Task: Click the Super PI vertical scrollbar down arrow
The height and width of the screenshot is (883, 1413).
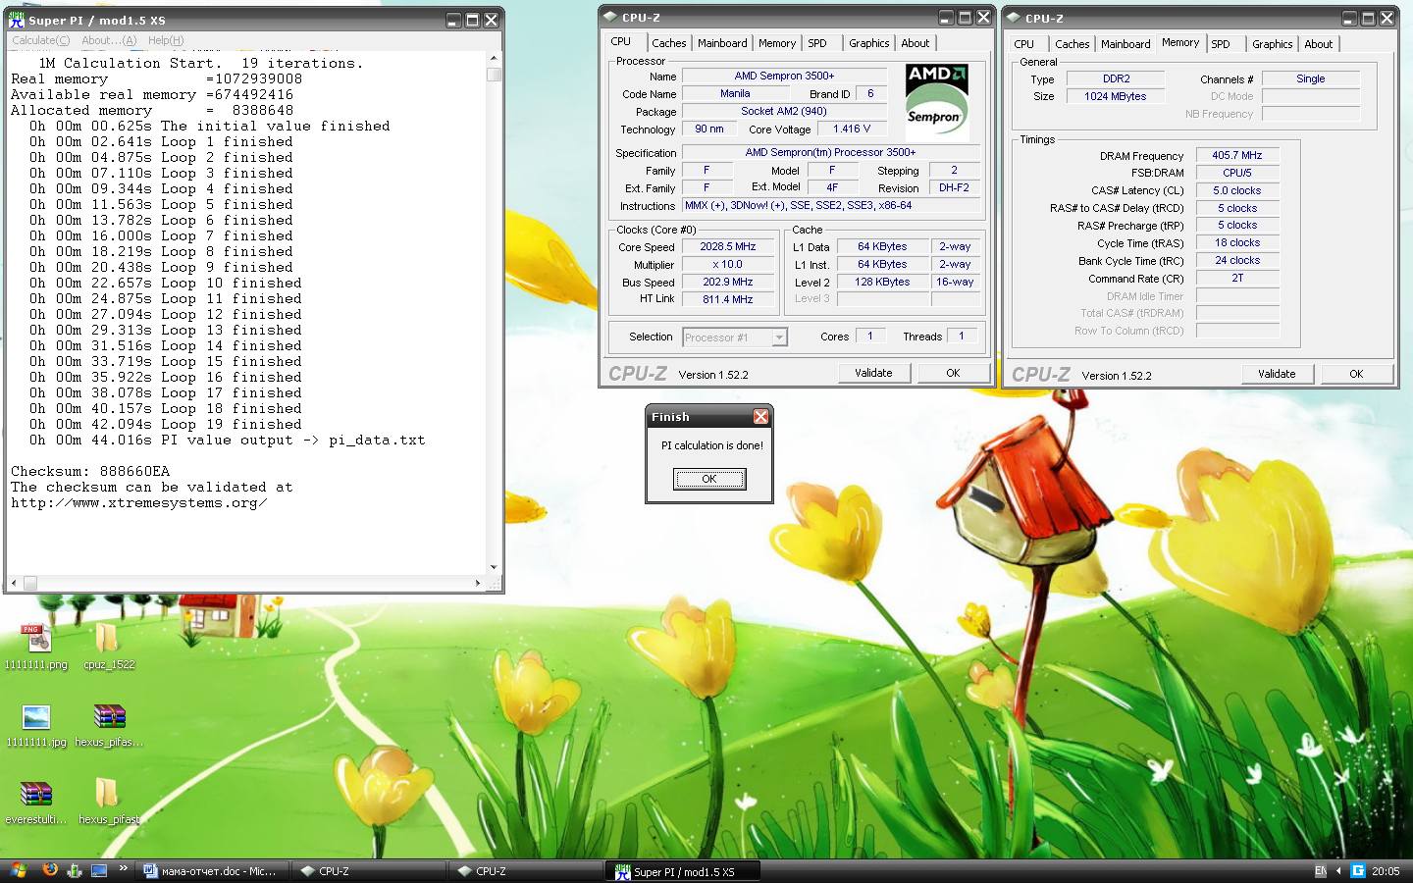Action: pos(494,567)
